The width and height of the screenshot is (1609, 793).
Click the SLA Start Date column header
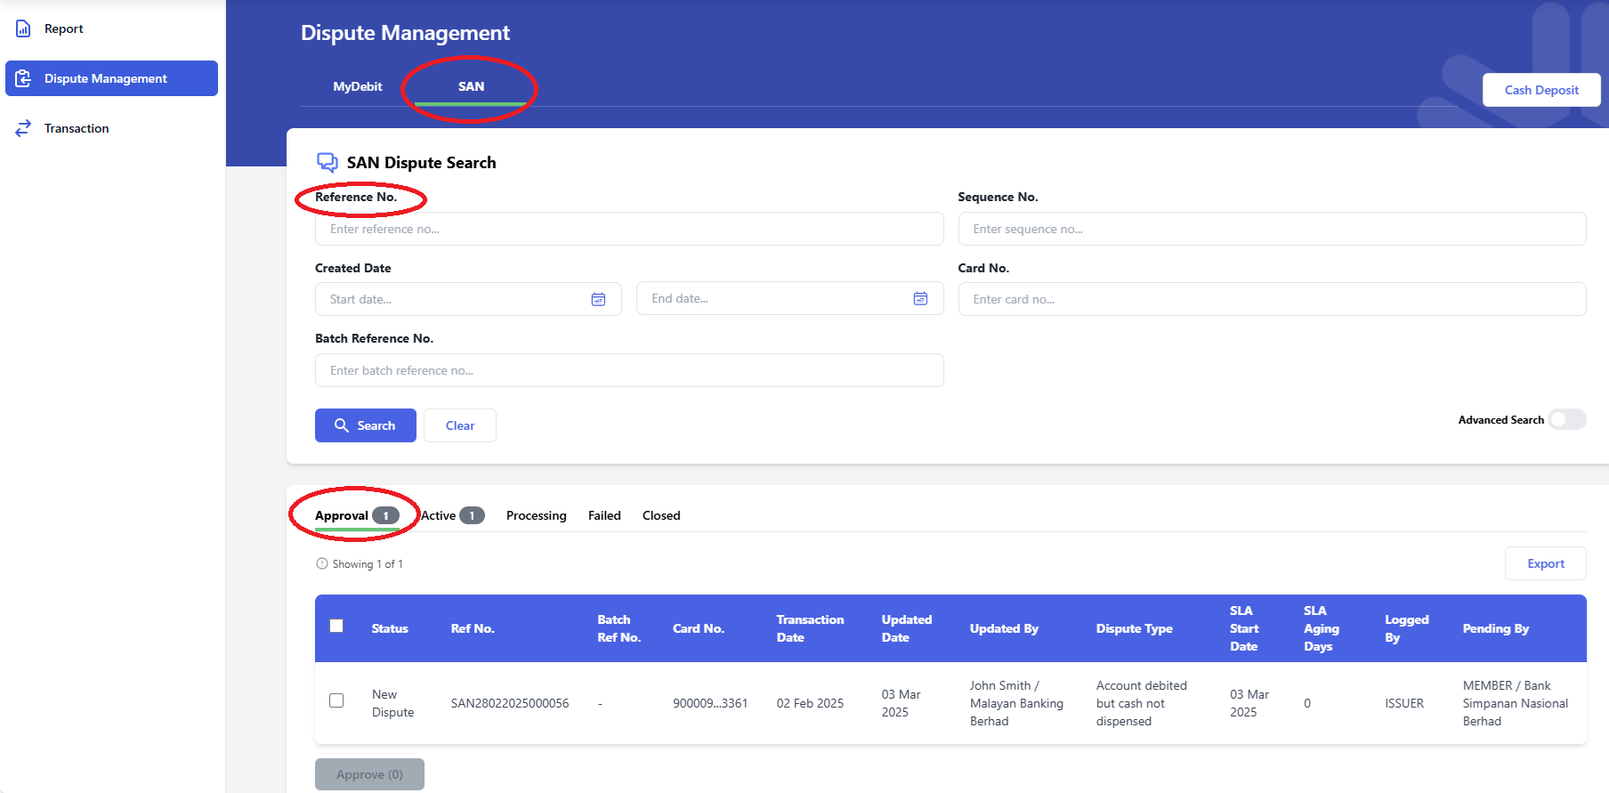1244,628
